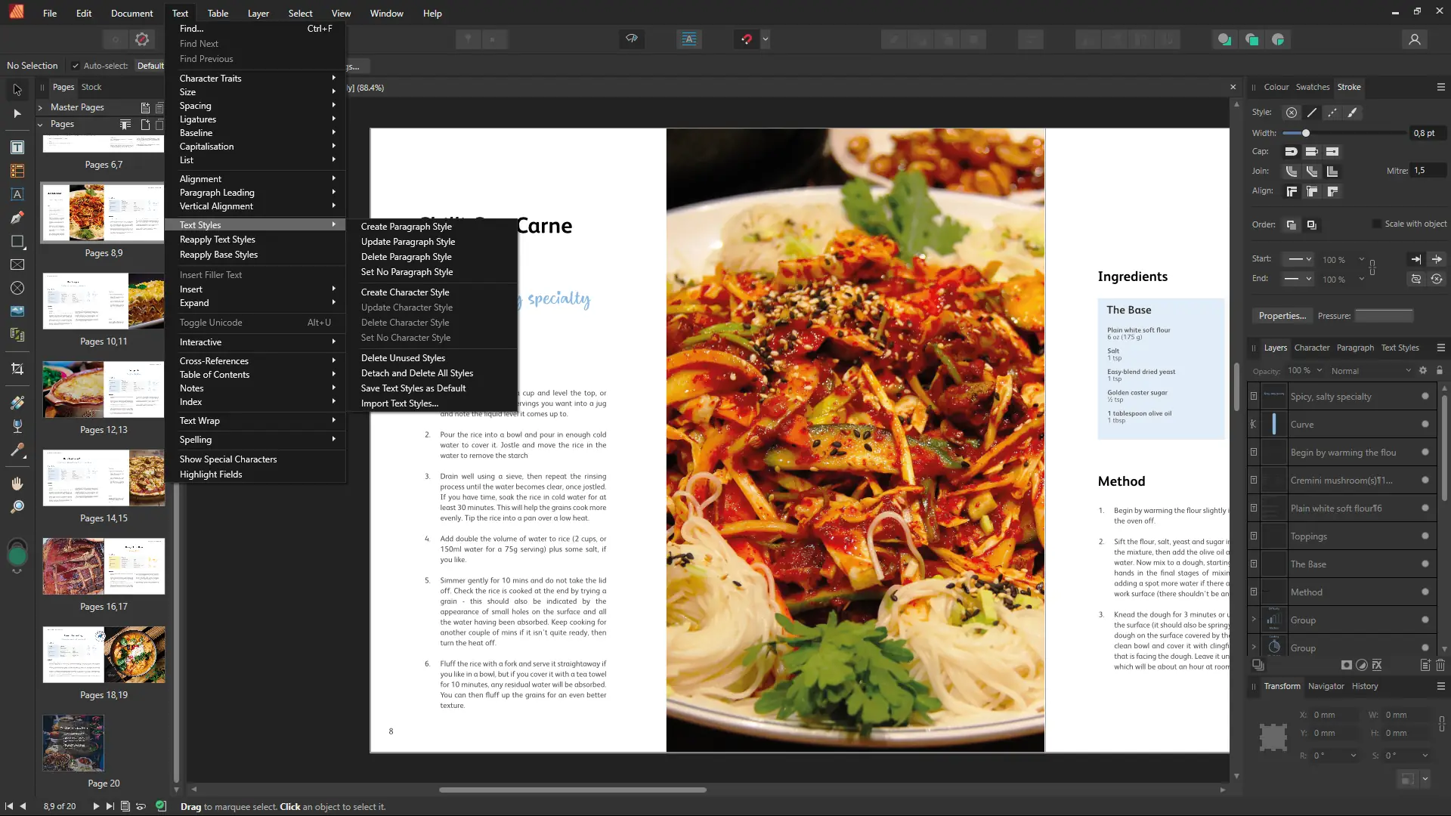This screenshot has width=1451, height=816.
Task: Adjust the stroke Width slider
Action: coord(1305,133)
